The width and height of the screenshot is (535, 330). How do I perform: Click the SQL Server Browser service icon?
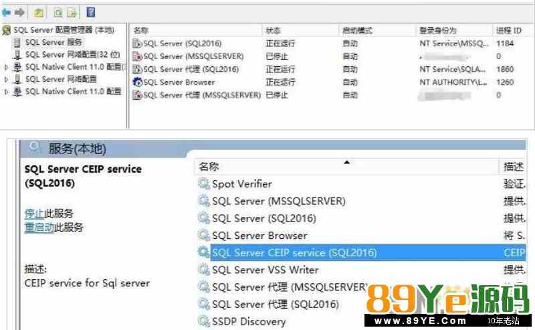click(137, 82)
